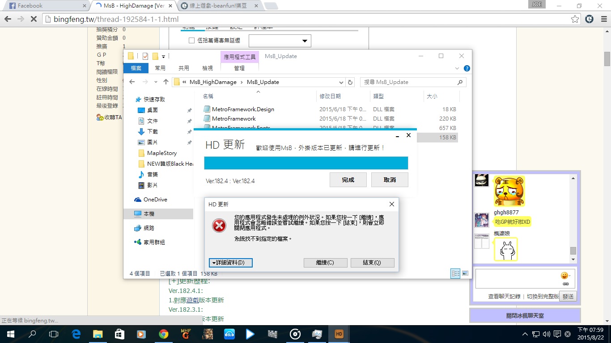Open the emoji picker in the chat box
This screenshot has width=611, height=343.
(x=564, y=276)
